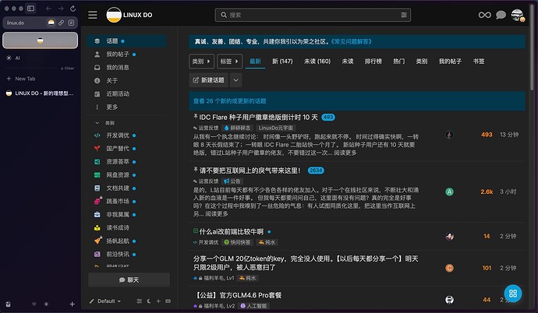Expand the 更多 menu in sidebar

click(x=127, y=107)
